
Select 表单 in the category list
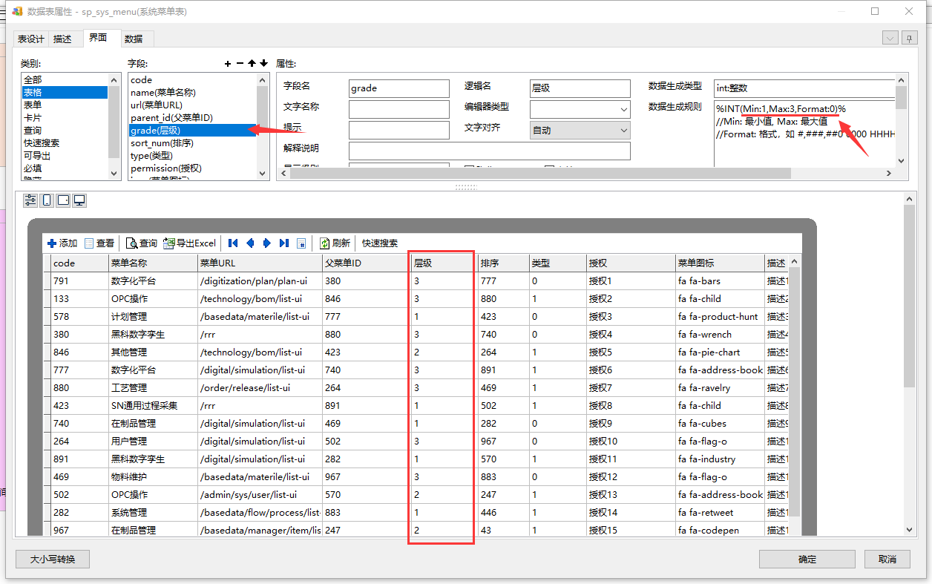tap(65, 105)
